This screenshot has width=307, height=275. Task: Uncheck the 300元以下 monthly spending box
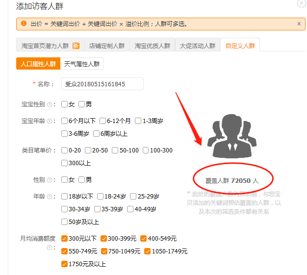pos(64,239)
